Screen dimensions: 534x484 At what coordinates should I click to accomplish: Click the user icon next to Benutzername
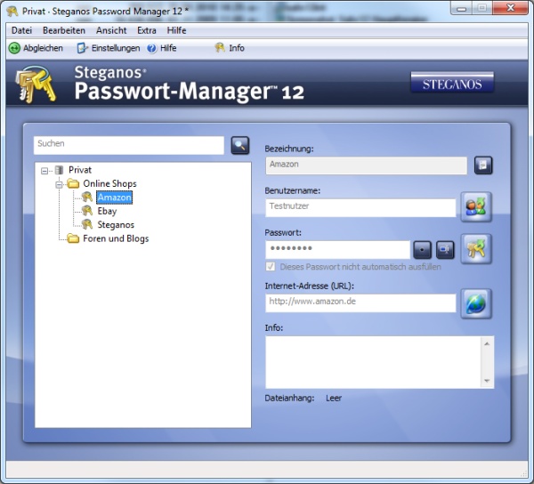pyautogui.click(x=476, y=207)
